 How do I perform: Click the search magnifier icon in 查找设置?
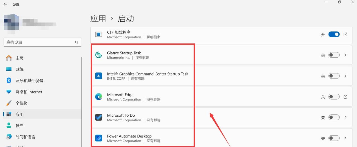[x=77, y=42]
